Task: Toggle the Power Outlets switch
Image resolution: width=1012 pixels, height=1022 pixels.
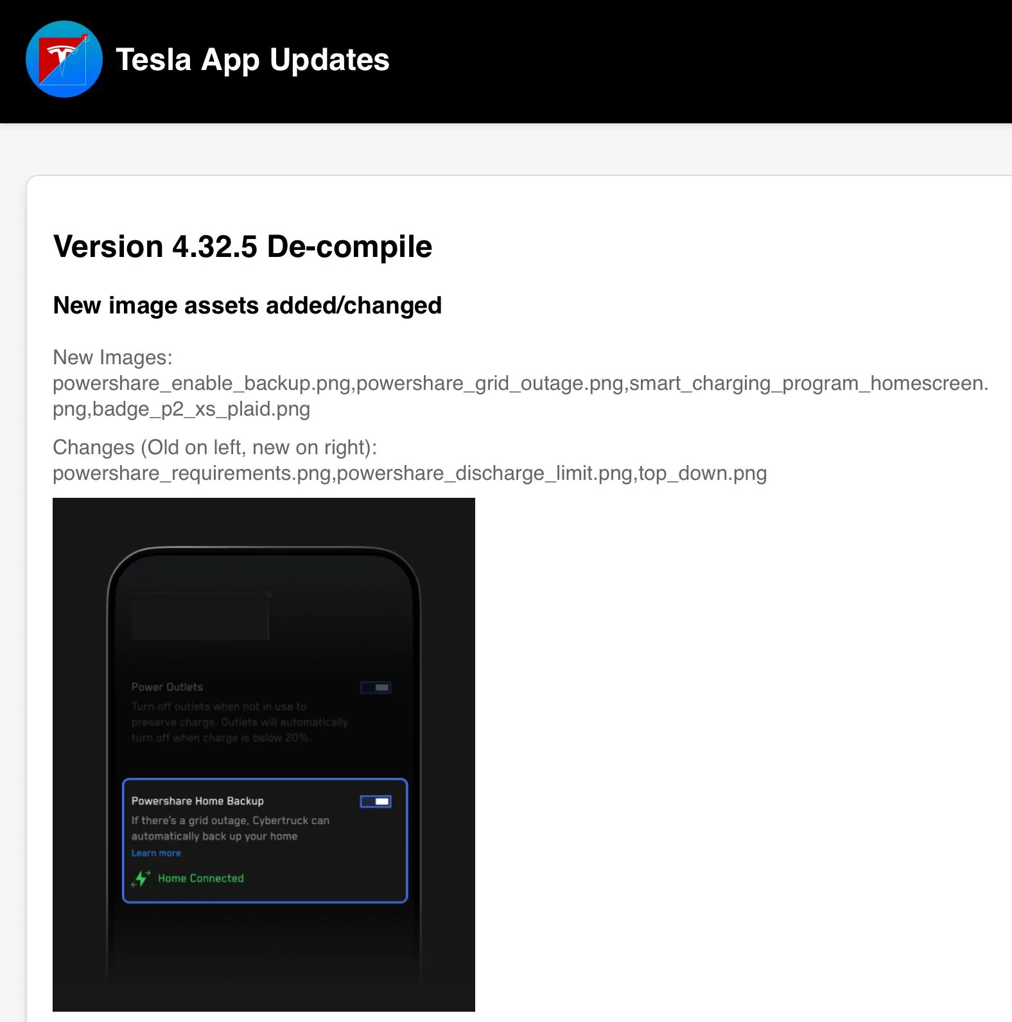Action: pos(376,687)
